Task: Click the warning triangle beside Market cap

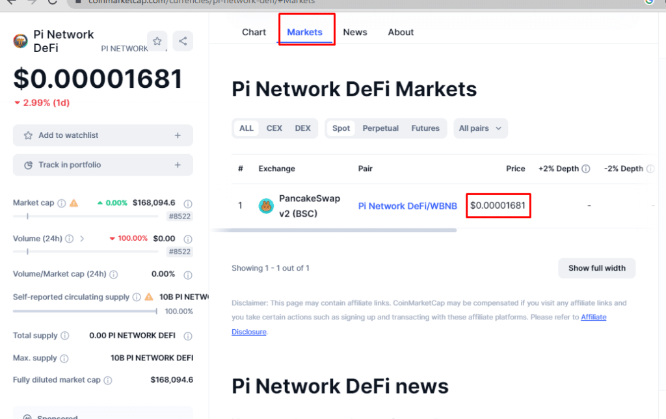Action: click(74, 203)
